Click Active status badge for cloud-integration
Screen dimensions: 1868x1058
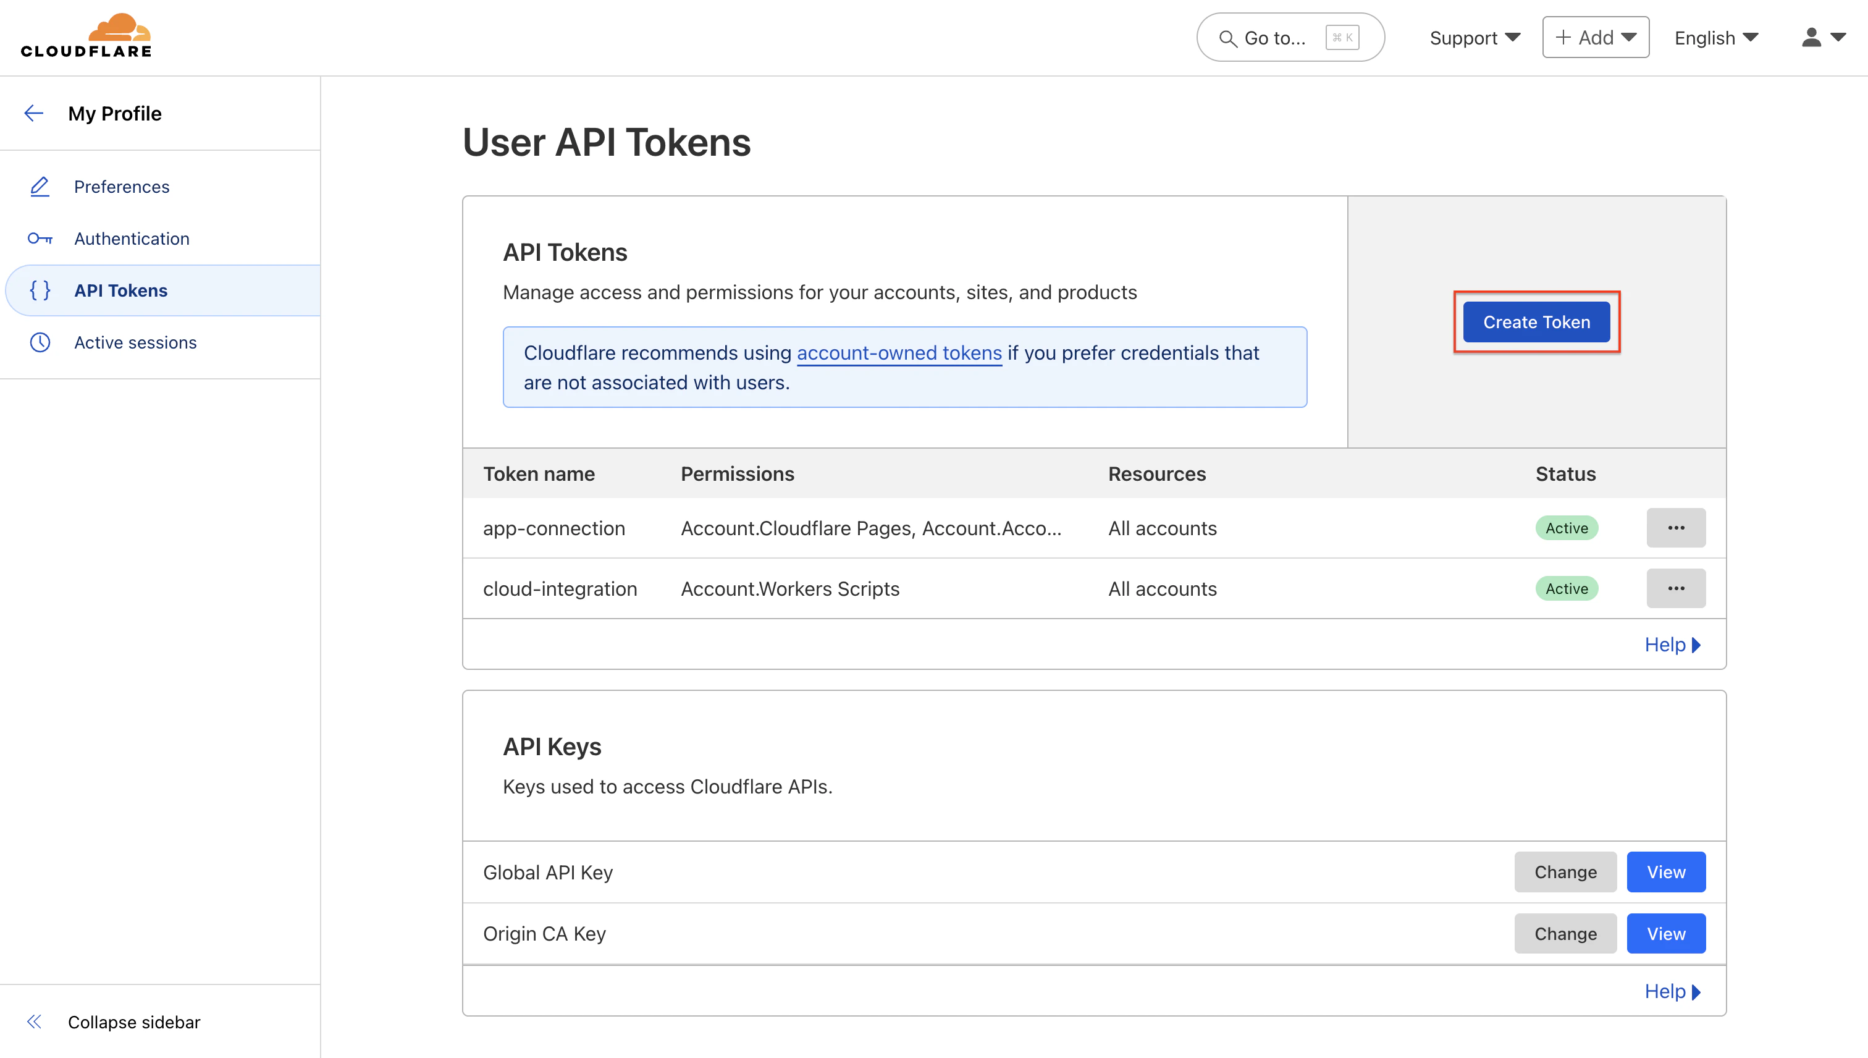(x=1567, y=588)
